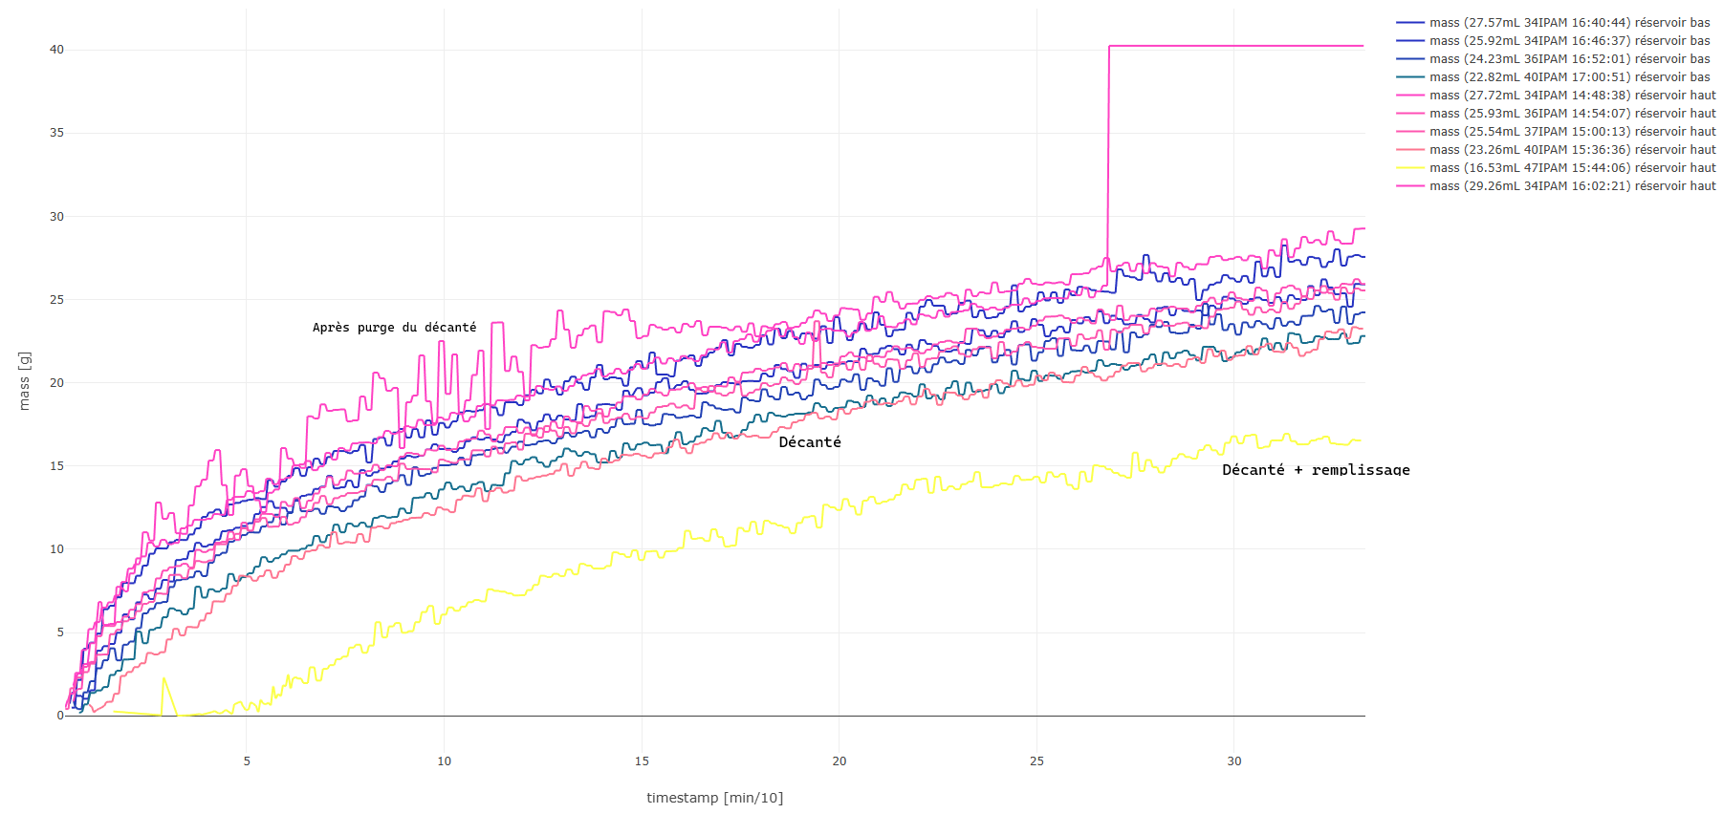
Task: Click the x-axis tick label 20
Action: coord(839,761)
